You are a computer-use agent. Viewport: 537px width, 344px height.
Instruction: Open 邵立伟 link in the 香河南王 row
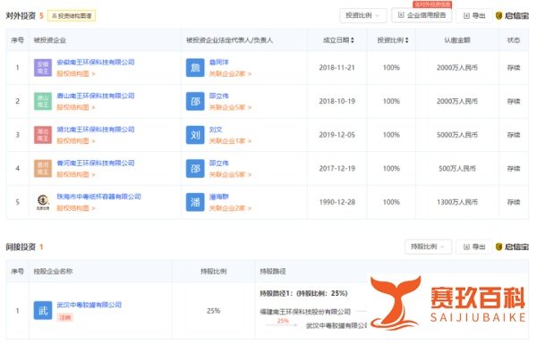[219, 164]
